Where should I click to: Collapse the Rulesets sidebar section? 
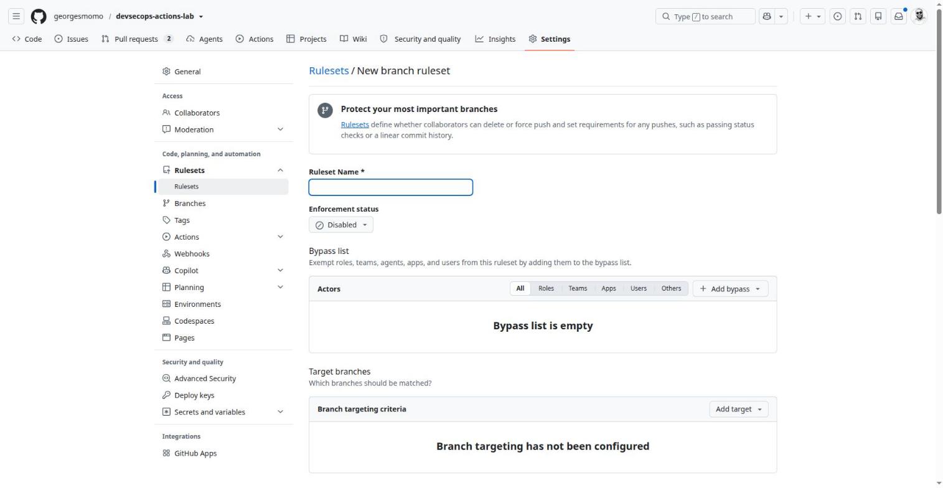(223, 170)
